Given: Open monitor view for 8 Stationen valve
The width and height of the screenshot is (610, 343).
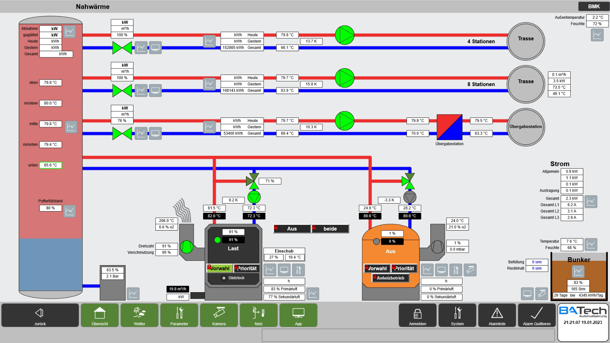Looking at the screenshot, I should [155, 90].
